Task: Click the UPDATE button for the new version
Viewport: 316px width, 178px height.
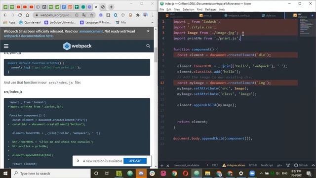Action: pyautogui.click(x=135, y=161)
